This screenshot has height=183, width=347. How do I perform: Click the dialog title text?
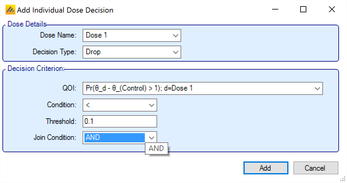(x=65, y=10)
